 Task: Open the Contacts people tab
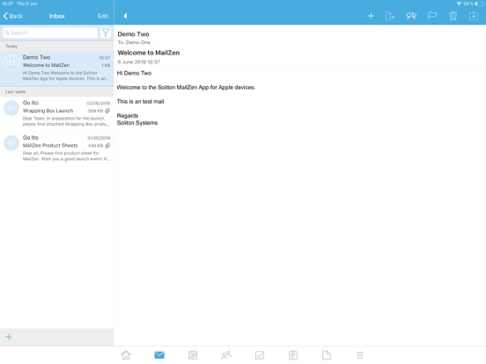pyautogui.click(x=226, y=354)
